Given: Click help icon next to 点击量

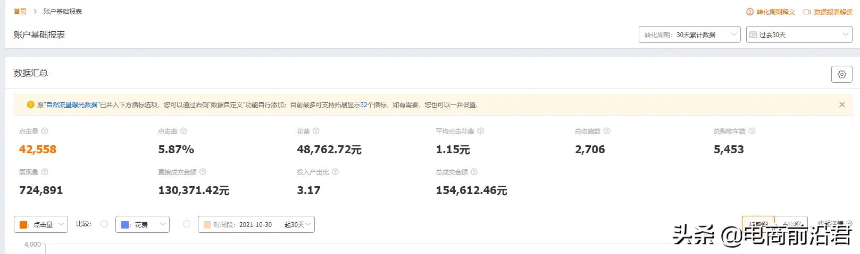Looking at the screenshot, I should 45,131.
